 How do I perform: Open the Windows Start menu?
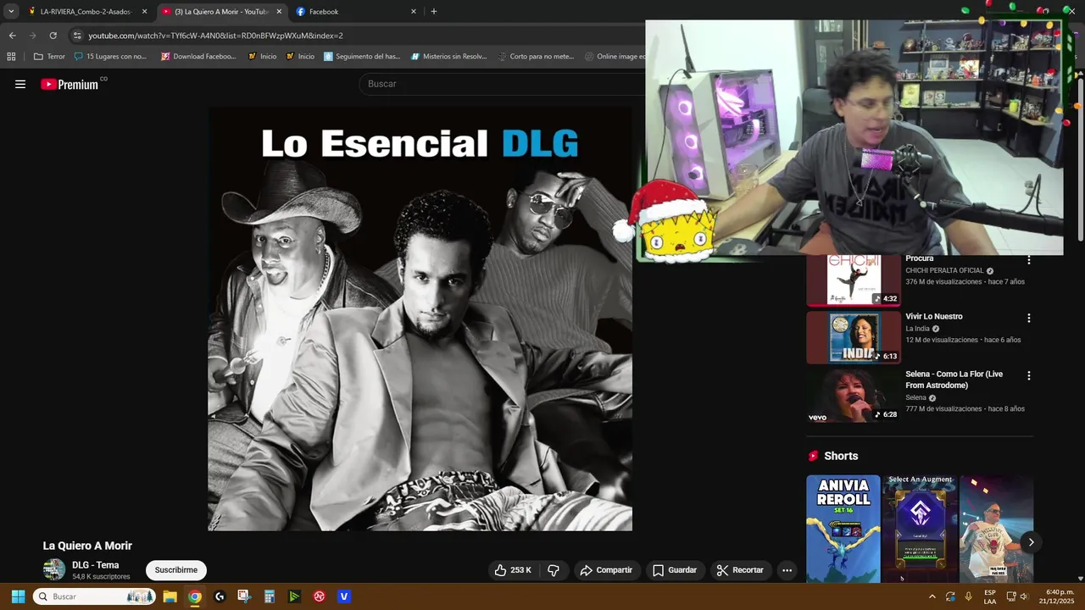(x=18, y=596)
